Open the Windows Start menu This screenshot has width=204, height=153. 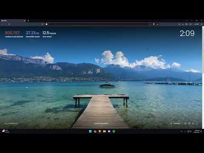[x=90, y=131]
